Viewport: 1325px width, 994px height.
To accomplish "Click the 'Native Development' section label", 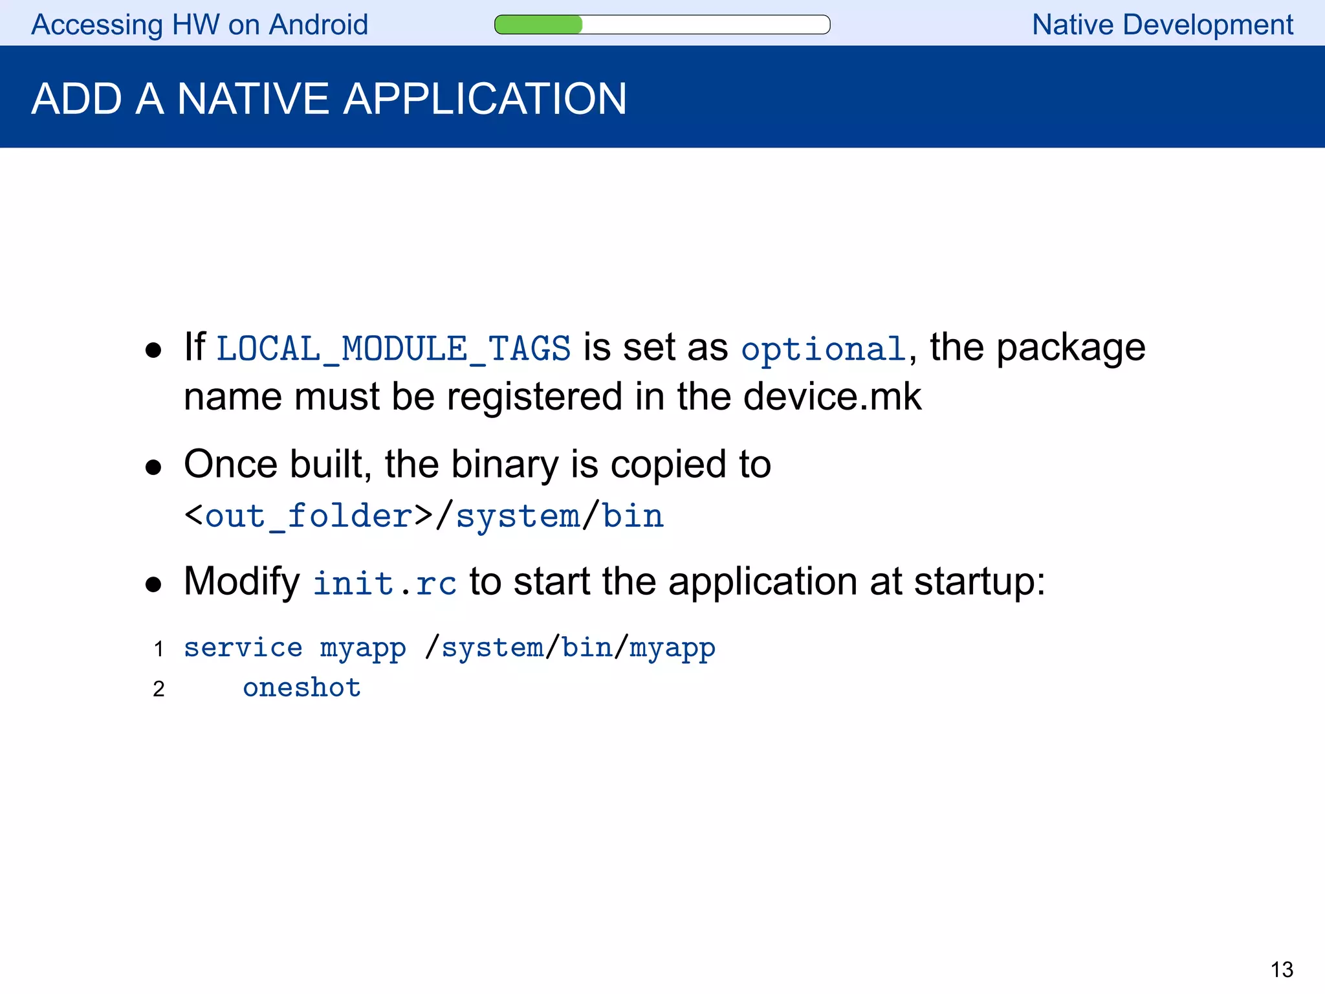I will [x=1162, y=25].
